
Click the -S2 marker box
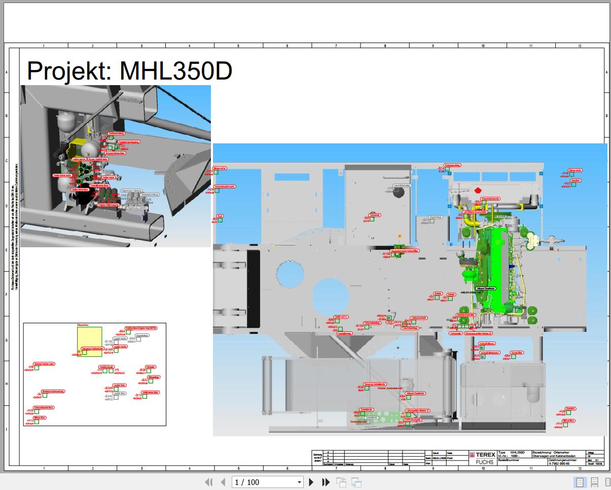(x=45, y=395)
